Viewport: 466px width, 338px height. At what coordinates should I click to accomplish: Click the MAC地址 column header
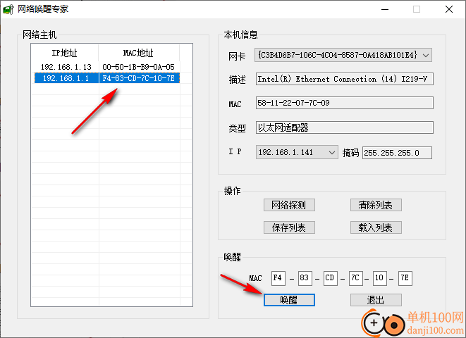(x=138, y=53)
